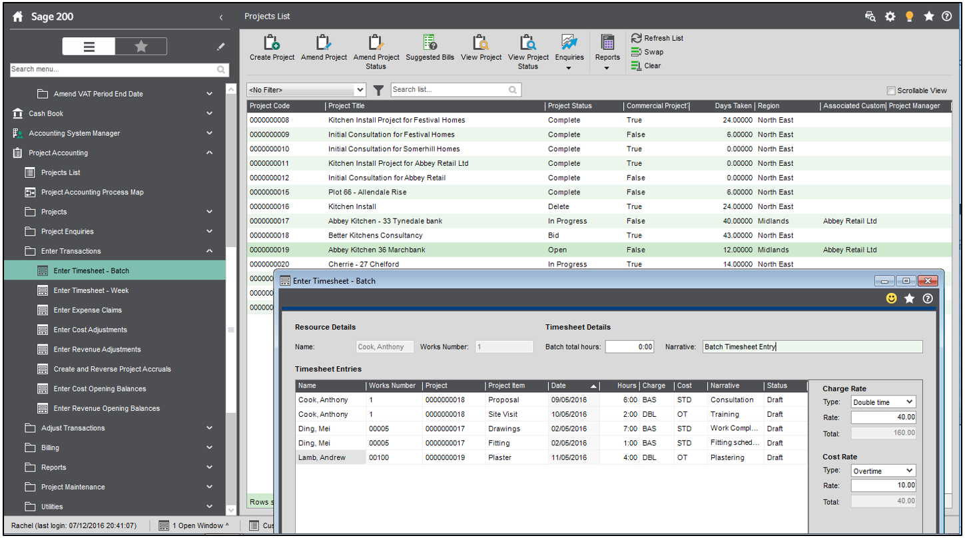Select Amend Project Status icon
This screenshot has height=538, width=965.
(x=376, y=52)
